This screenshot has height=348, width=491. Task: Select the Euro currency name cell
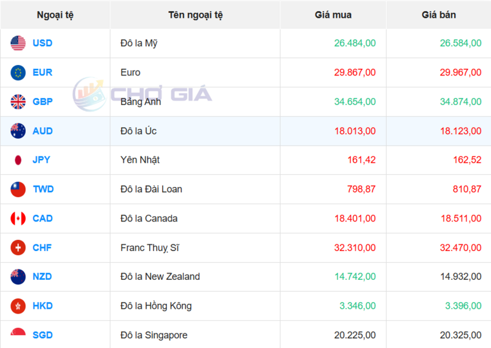(195, 72)
